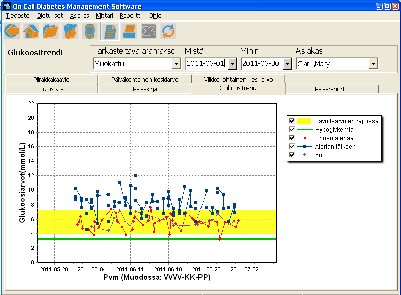The image size is (401, 295).
Task: Click the 2011-07-02 x-axis date label
Action: [x=245, y=269]
